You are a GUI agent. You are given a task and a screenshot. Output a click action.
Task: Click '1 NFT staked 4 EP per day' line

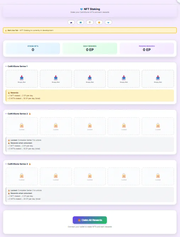[20, 196]
